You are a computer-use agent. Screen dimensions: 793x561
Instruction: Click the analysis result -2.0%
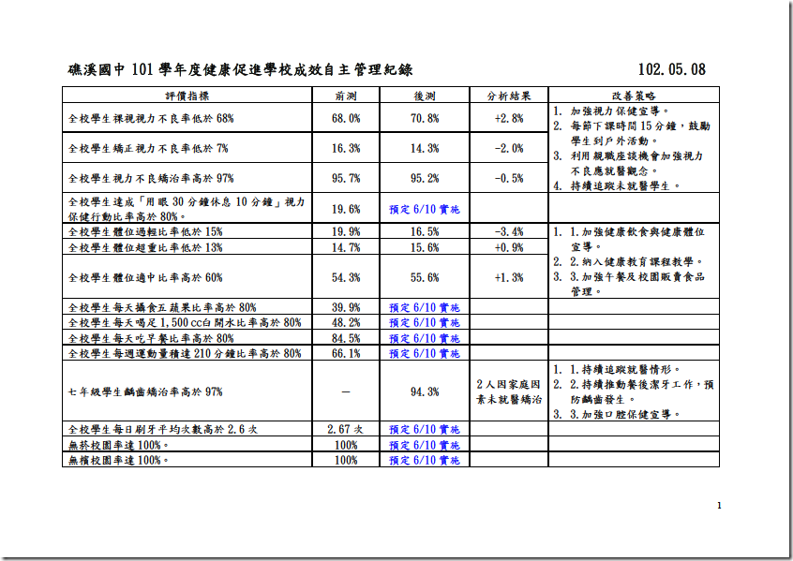click(x=509, y=148)
